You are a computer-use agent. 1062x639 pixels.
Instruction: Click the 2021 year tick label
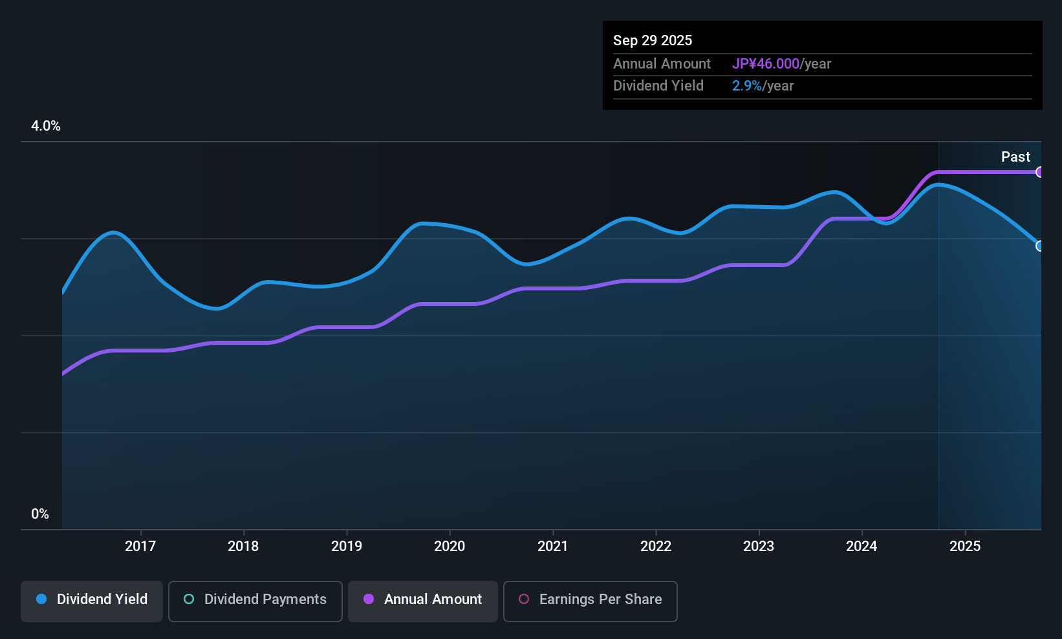point(553,547)
